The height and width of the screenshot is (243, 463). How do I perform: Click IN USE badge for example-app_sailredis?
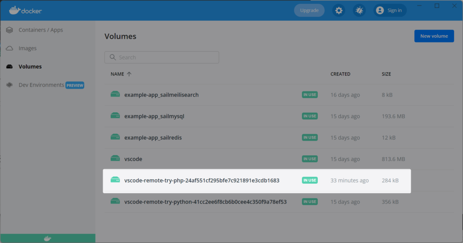pos(310,138)
